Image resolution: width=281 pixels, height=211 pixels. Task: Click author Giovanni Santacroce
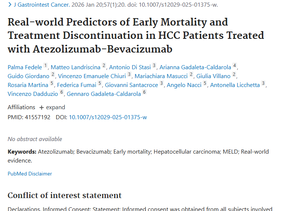tap(131, 85)
